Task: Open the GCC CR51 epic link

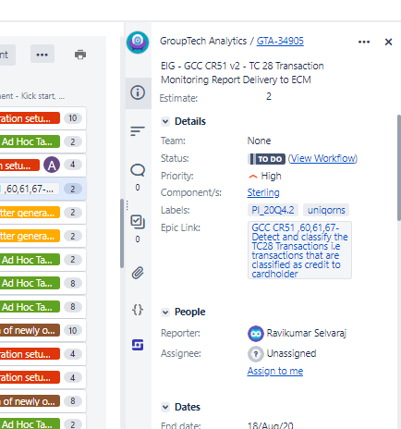Action: pos(299,251)
